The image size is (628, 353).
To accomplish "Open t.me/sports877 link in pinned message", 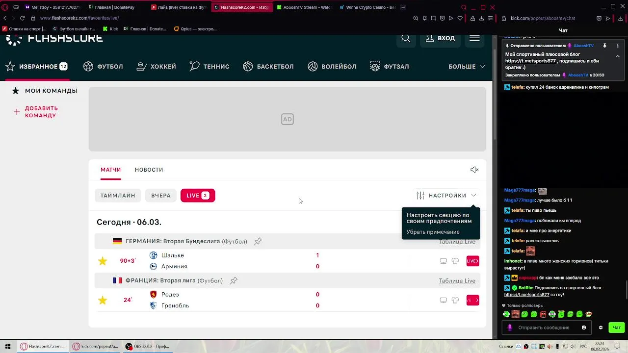I will point(530,61).
